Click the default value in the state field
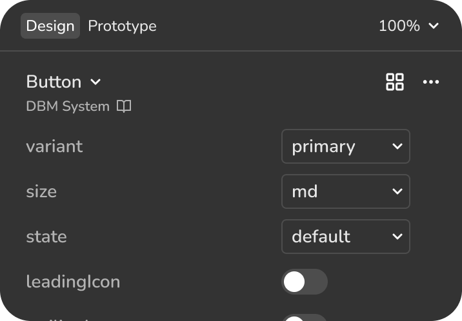Screen dimensions: 462x321 pyautogui.click(x=321, y=237)
